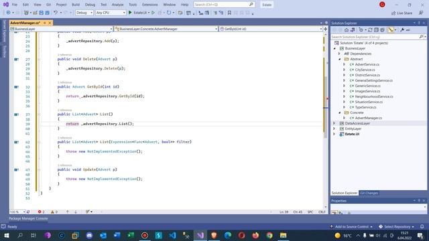Select NeighbourhoodService.cs in Solution Explorer
The height and width of the screenshot is (241, 429).
[x=374, y=96]
